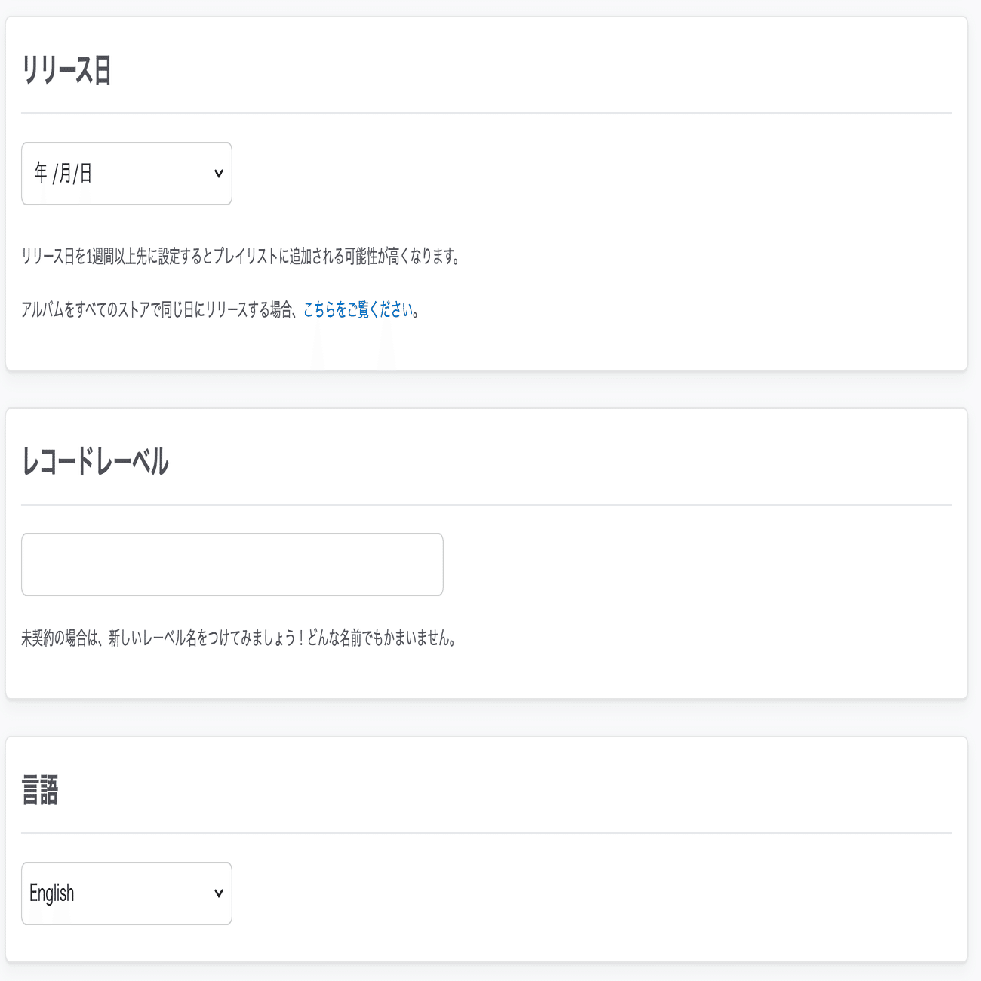Click the リリース日 section heading
This screenshot has height=981, width=981.
[x=66, y=71]
